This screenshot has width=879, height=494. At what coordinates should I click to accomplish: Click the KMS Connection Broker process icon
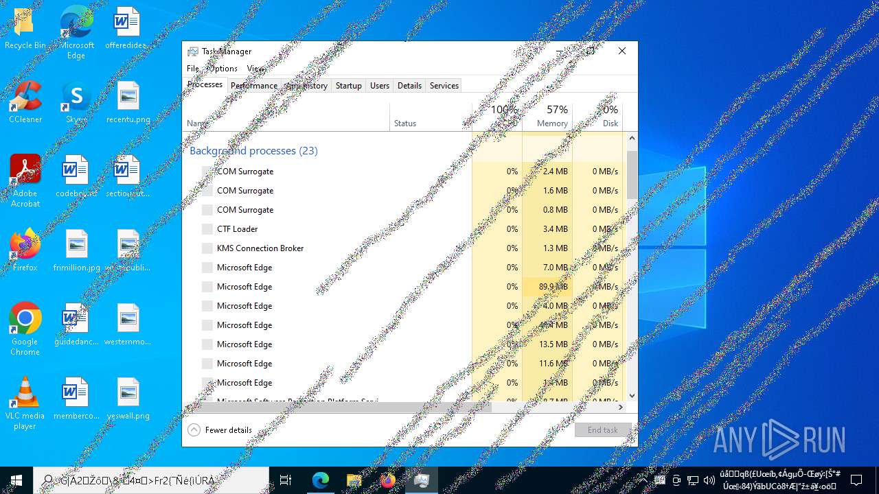pyautogui.click(x=207, y=248)
